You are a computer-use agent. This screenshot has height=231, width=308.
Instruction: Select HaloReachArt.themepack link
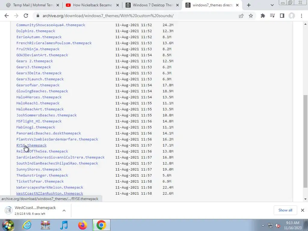point(40,109)
